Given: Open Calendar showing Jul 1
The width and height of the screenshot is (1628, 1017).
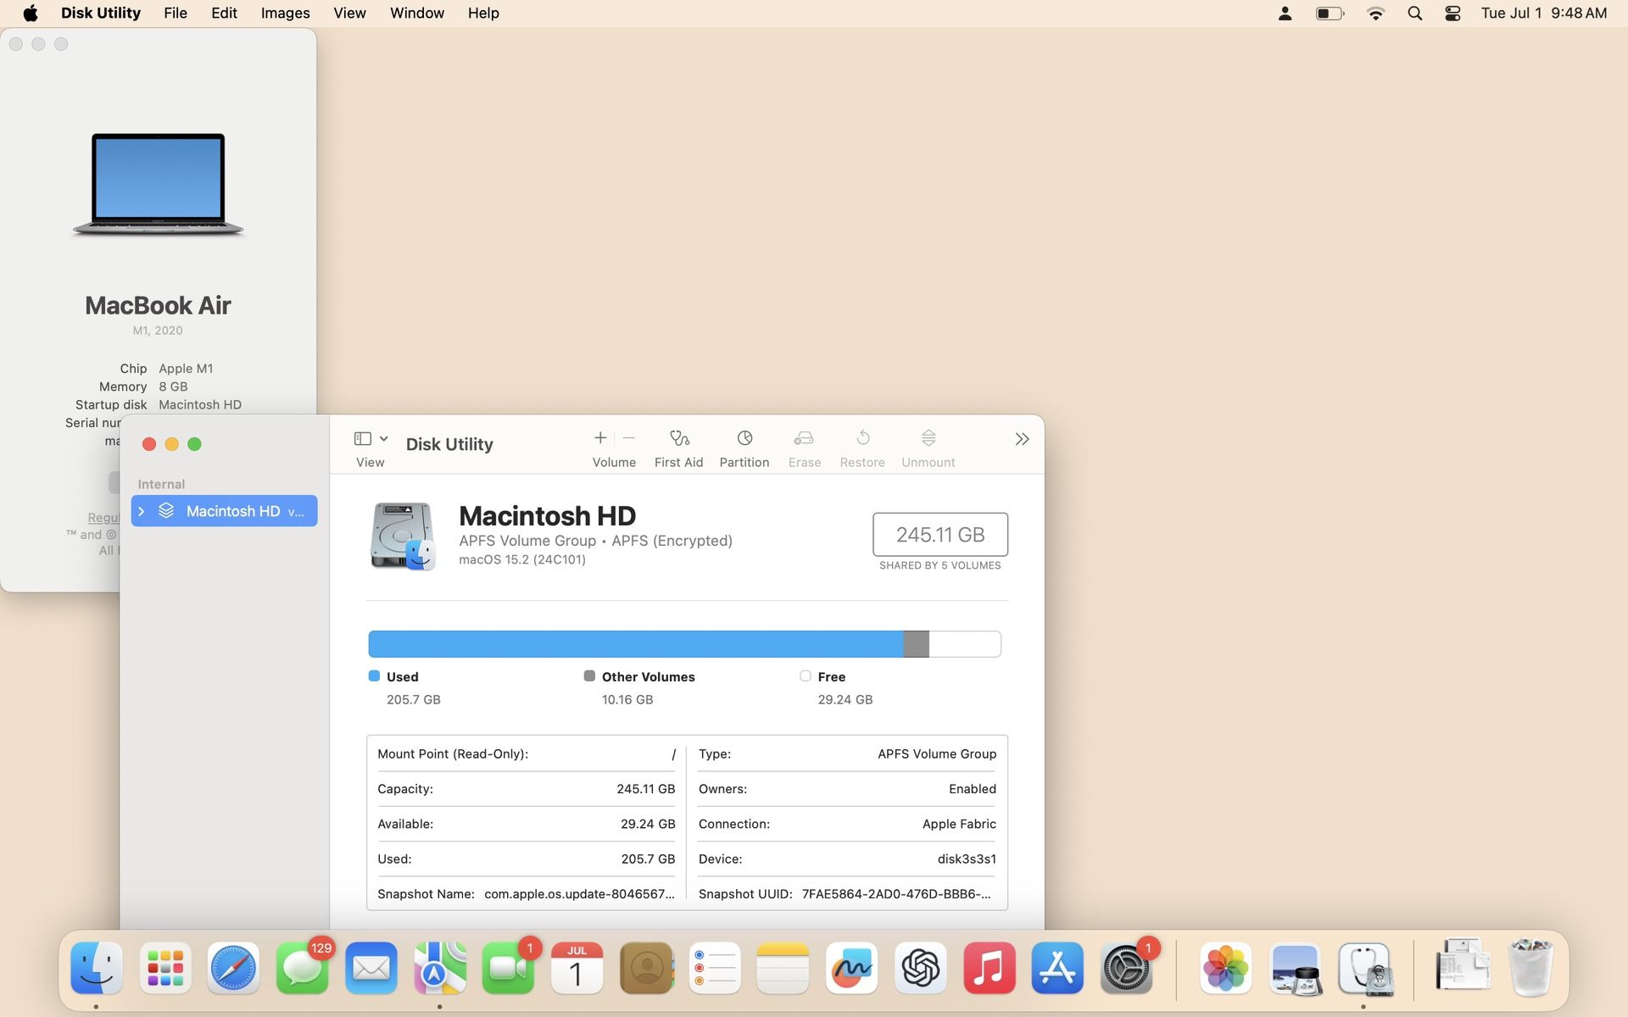Looking at the screenshot, I should coord(577,967).
